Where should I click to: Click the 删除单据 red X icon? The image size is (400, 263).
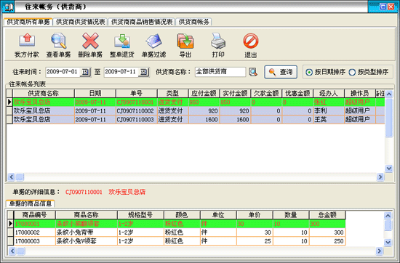[x=90, y=41]
